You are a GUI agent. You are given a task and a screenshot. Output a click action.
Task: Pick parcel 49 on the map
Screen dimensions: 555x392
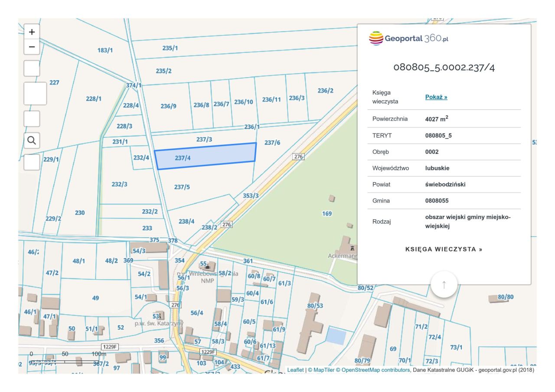click(x=96, y=298)
